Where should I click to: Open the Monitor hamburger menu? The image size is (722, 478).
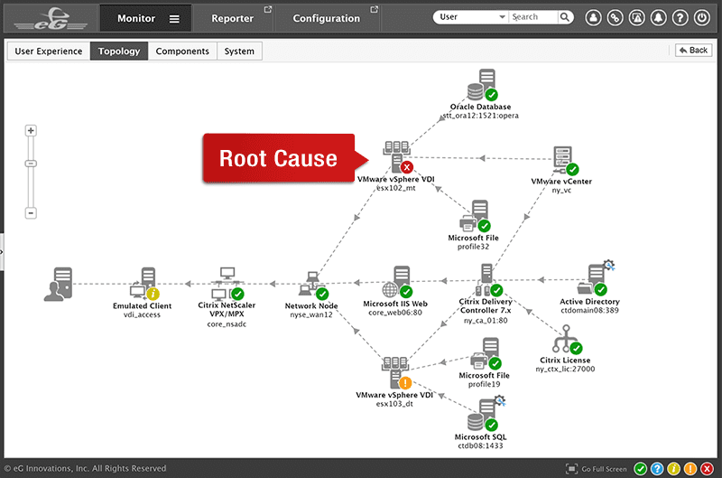coord(174,19)
